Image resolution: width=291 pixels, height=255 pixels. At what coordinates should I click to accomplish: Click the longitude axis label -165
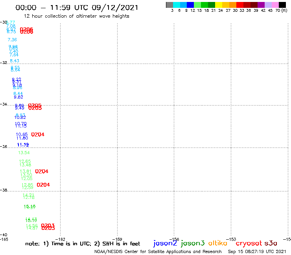coord(4,239)
